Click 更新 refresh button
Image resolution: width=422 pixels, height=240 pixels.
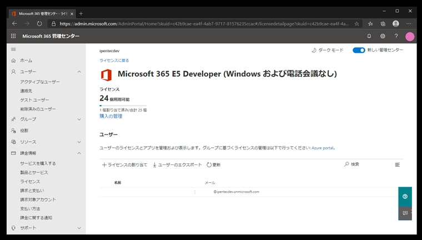[x=214, y=165]
